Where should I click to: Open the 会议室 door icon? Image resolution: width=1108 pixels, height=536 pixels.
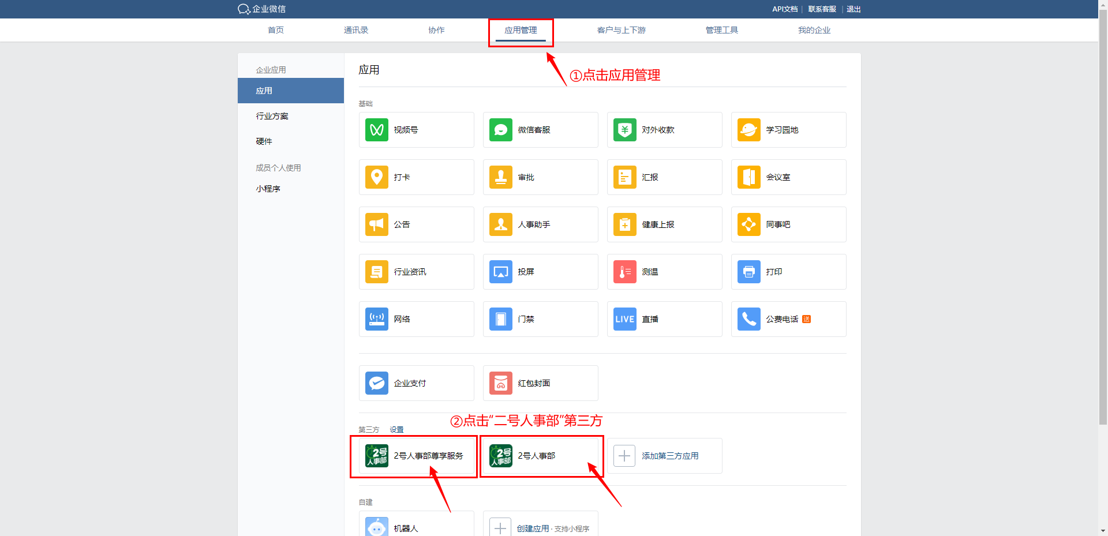click(x=749, y=177)
